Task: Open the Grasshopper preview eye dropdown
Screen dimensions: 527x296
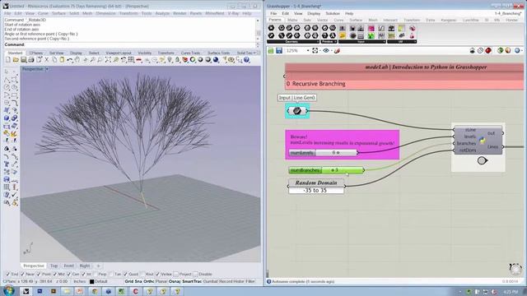Action: (331, 51)
